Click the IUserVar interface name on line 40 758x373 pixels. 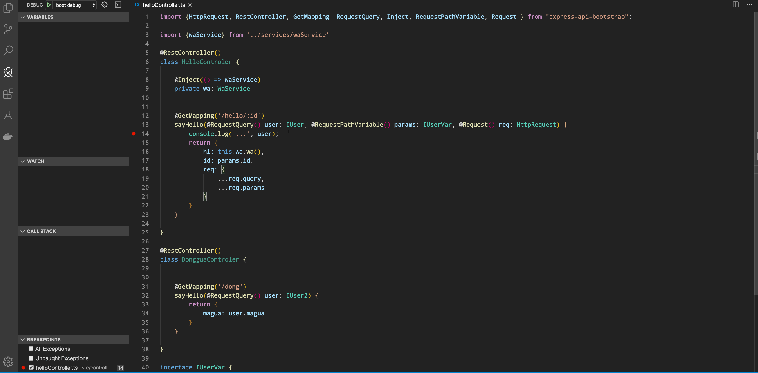pos(210,367)
